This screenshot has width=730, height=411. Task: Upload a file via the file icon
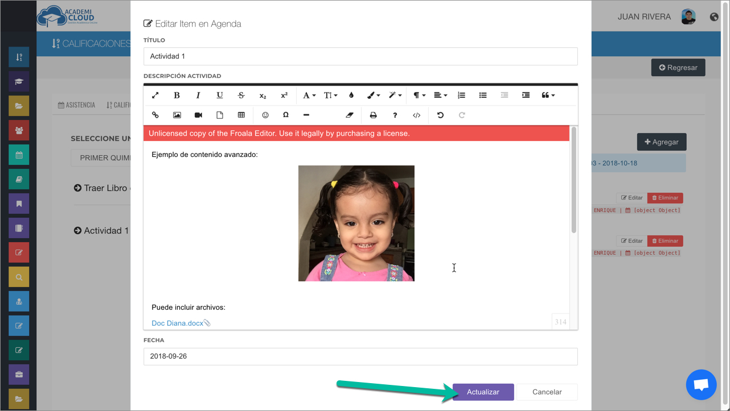(x=220, y=115)
